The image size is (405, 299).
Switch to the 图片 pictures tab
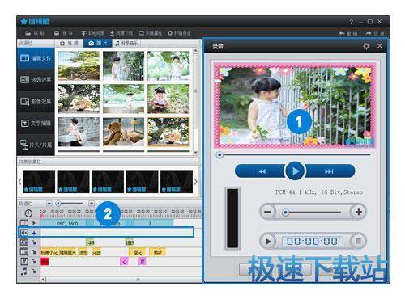point(98,43)
